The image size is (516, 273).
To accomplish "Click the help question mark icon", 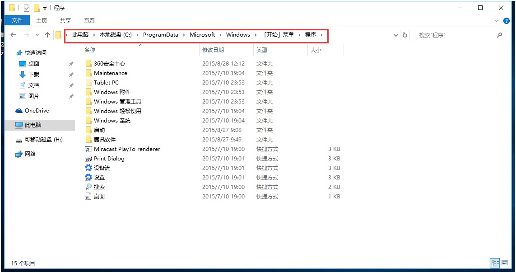I will click(x=506, y=21).
